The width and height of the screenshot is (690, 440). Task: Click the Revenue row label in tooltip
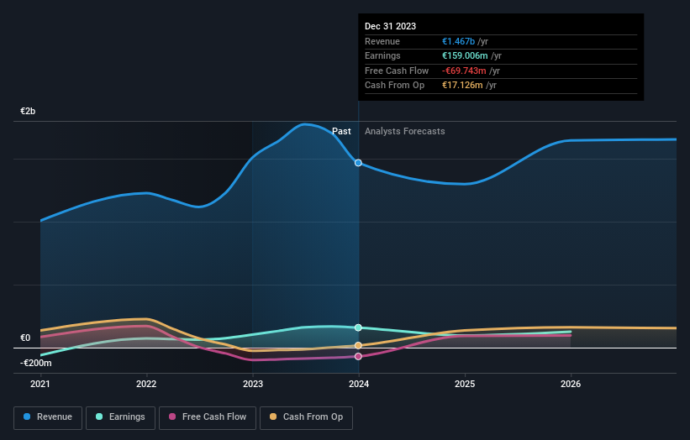pyautogui.click(x=382, y=41)
